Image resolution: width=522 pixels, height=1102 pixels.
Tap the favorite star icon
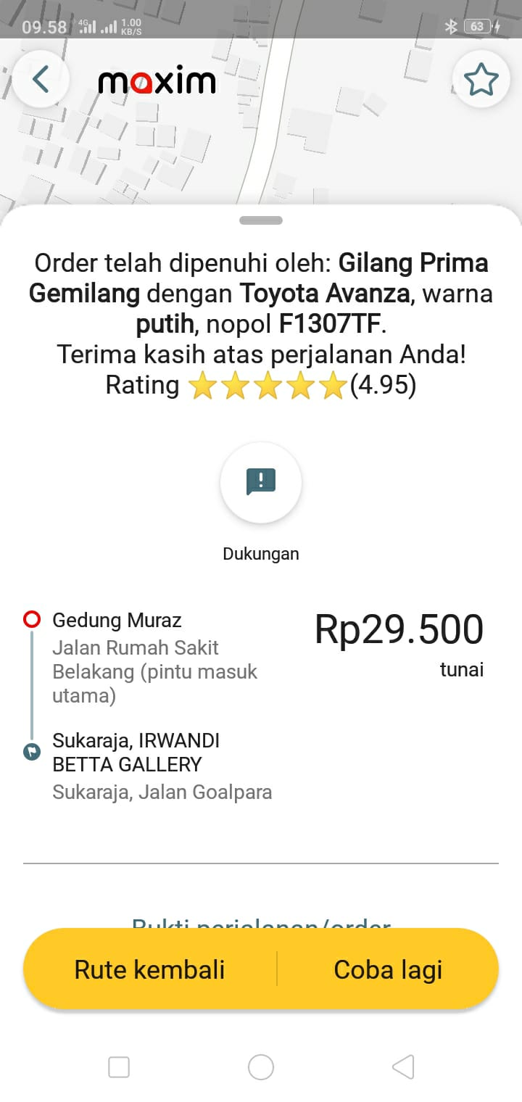[x=481, y=80]
